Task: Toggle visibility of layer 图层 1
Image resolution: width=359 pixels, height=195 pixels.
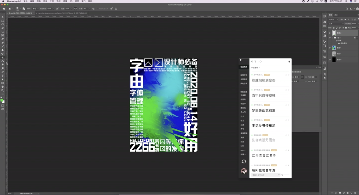Action: pos(330,48)
